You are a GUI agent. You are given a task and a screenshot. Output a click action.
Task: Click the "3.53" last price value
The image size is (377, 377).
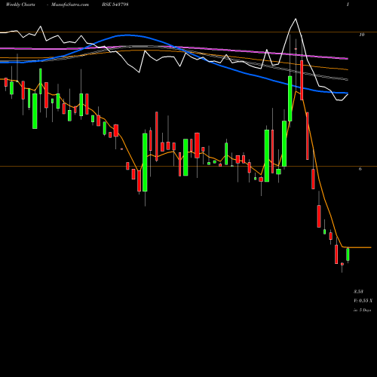point(359,292)
